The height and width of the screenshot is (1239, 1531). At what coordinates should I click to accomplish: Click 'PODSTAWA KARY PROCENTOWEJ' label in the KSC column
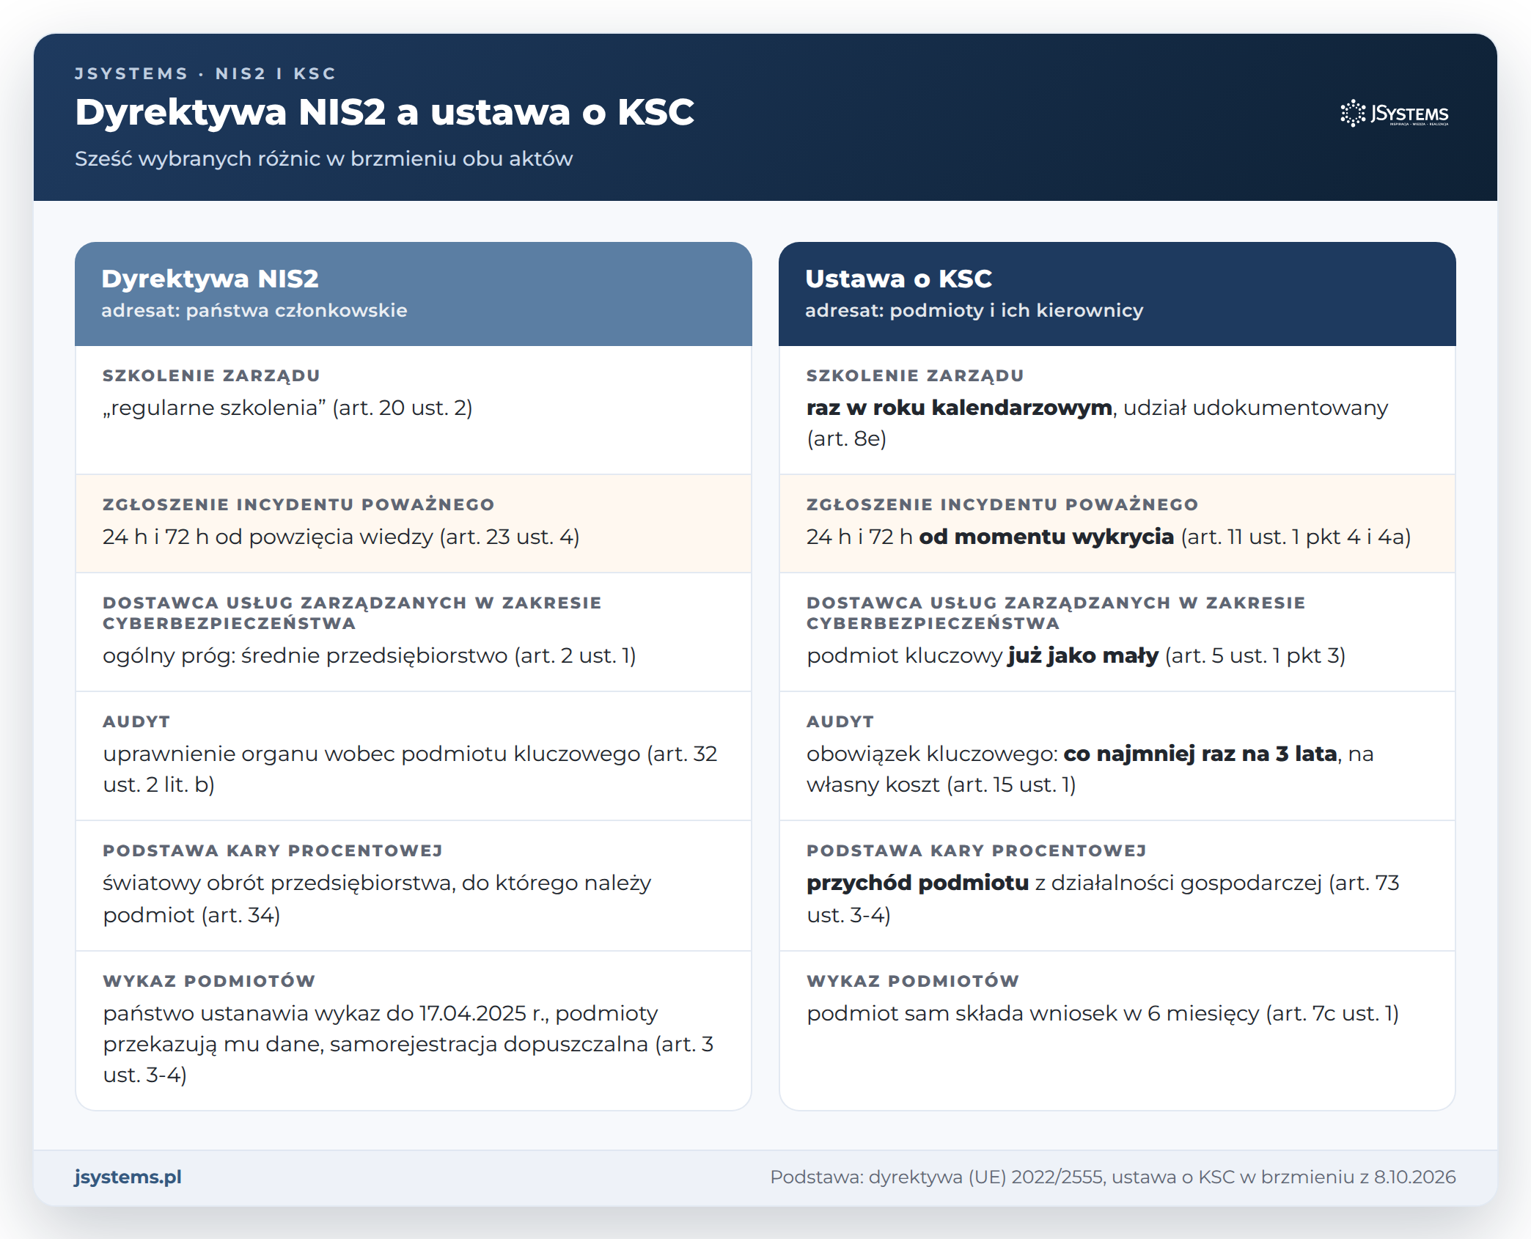pyautogui.click(x=977, y=850)
